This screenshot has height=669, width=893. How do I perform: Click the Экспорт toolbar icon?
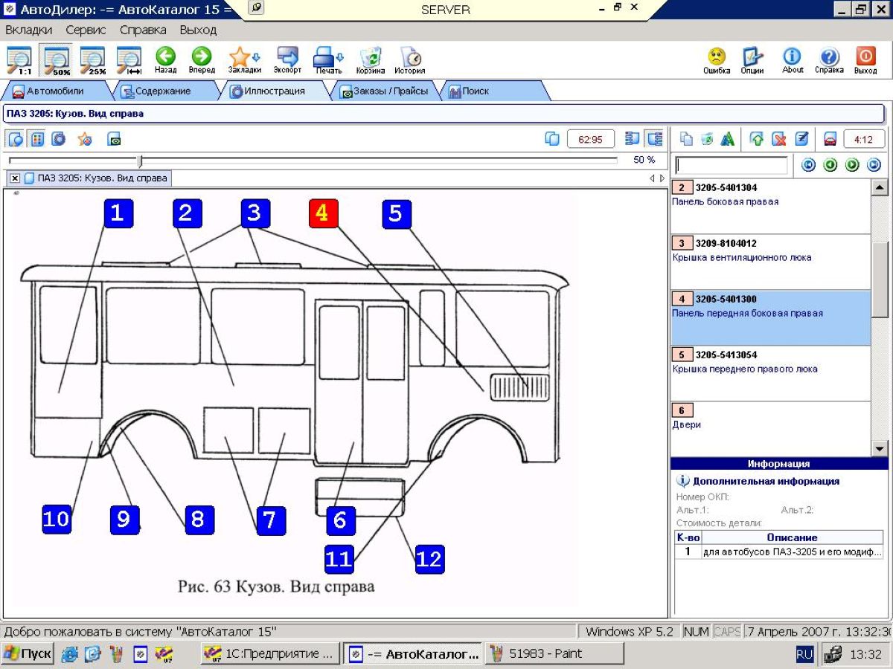click(287, 57)
